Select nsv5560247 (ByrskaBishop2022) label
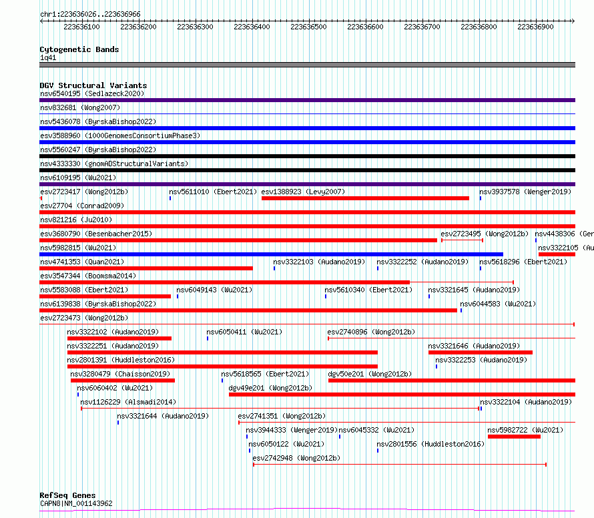Image resolution: width=594 pixels, height=518 pixels. pyautogui.click(x=98, y=150)
